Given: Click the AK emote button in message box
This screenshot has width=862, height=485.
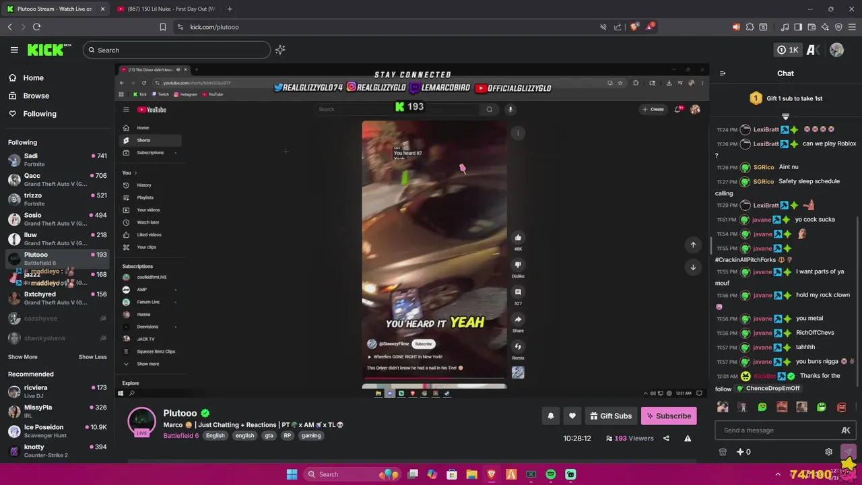Looking at the screenshot, I should [x=846, y=430].
